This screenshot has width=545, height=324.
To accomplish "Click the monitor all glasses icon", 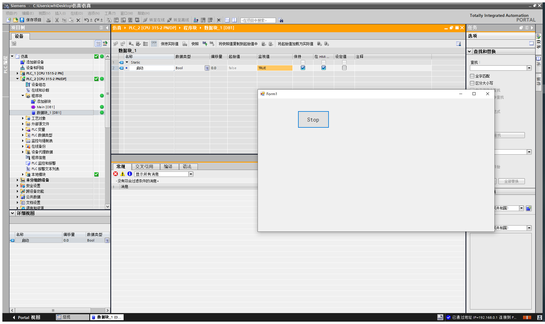I will click(x=154, y=44).
